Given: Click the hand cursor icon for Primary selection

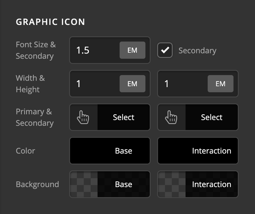Looking at the screenshot, I should click(83, 117).
